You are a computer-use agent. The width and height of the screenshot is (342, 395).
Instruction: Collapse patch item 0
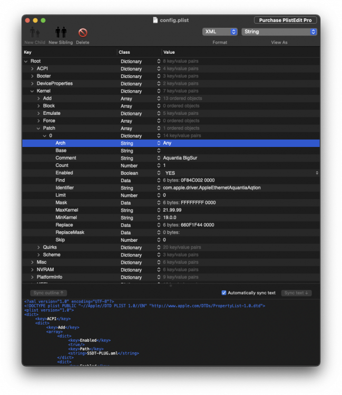pos(45,136)
